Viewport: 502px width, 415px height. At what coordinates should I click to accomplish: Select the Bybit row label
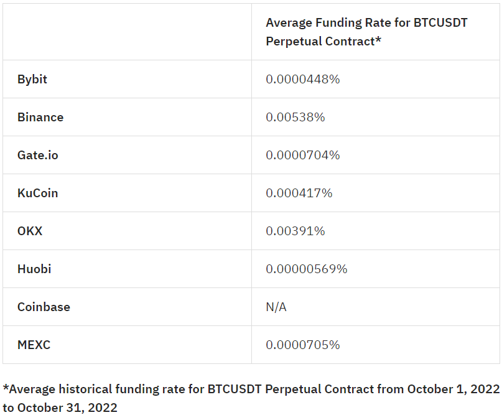32,79
